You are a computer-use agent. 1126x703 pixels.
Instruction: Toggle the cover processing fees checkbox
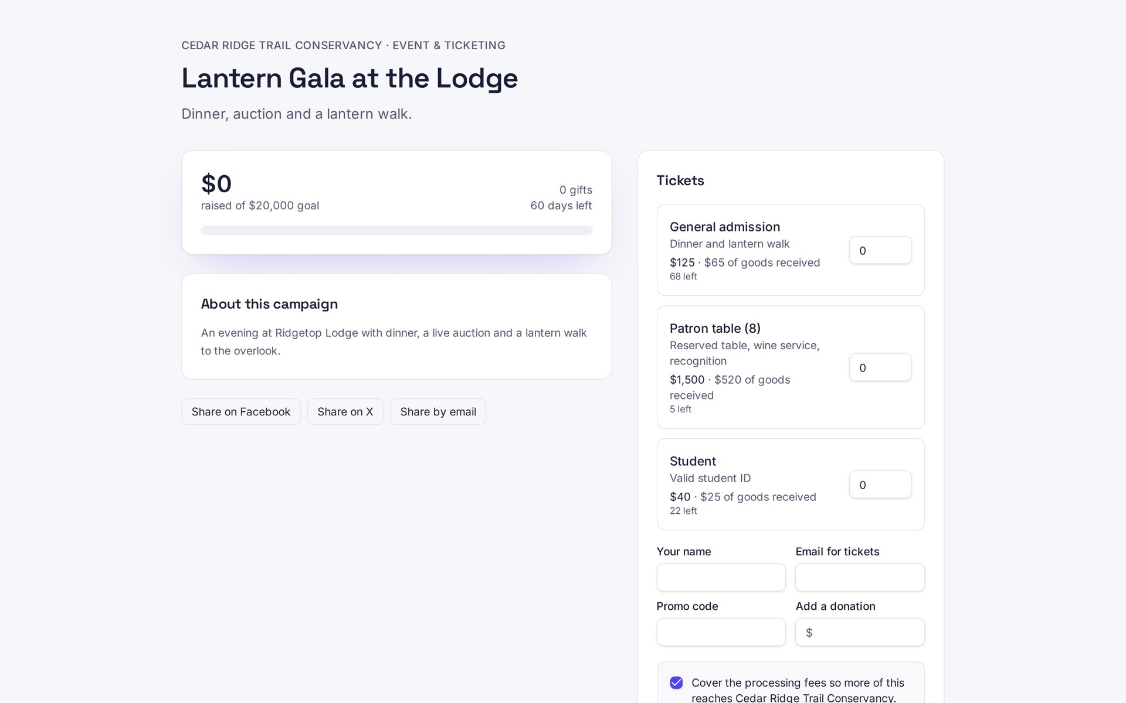[x=676, y=682]
